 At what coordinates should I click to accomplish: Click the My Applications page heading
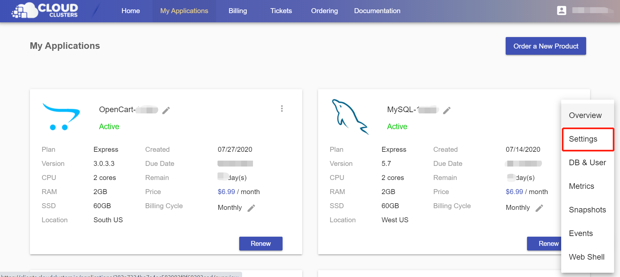pos(65,46)
